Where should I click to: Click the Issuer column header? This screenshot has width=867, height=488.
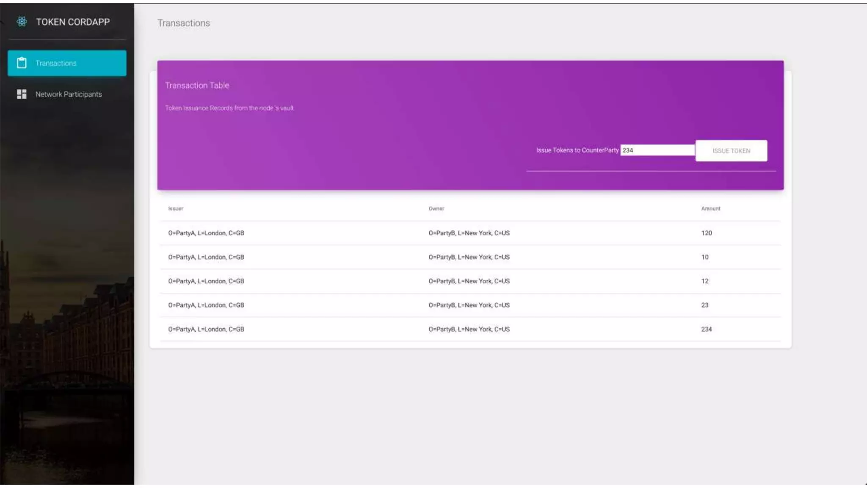[176, 209]
